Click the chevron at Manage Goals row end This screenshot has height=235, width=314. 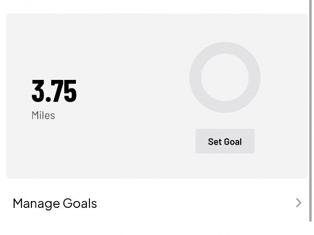coord(298,203)
